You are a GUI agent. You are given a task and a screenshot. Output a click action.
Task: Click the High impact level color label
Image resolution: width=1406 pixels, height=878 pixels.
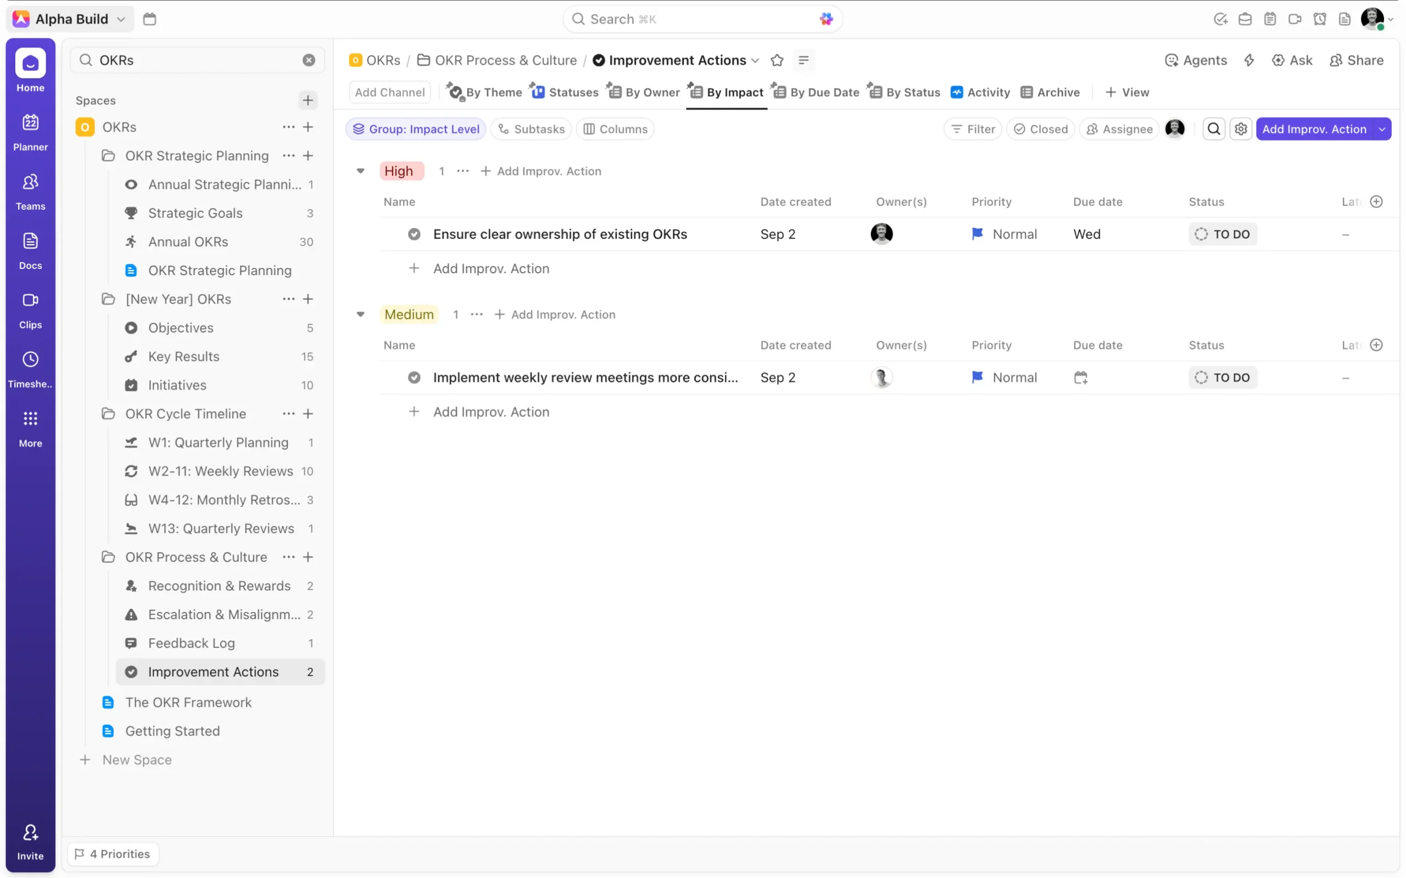pyautogui.click(x=399, y=171)
